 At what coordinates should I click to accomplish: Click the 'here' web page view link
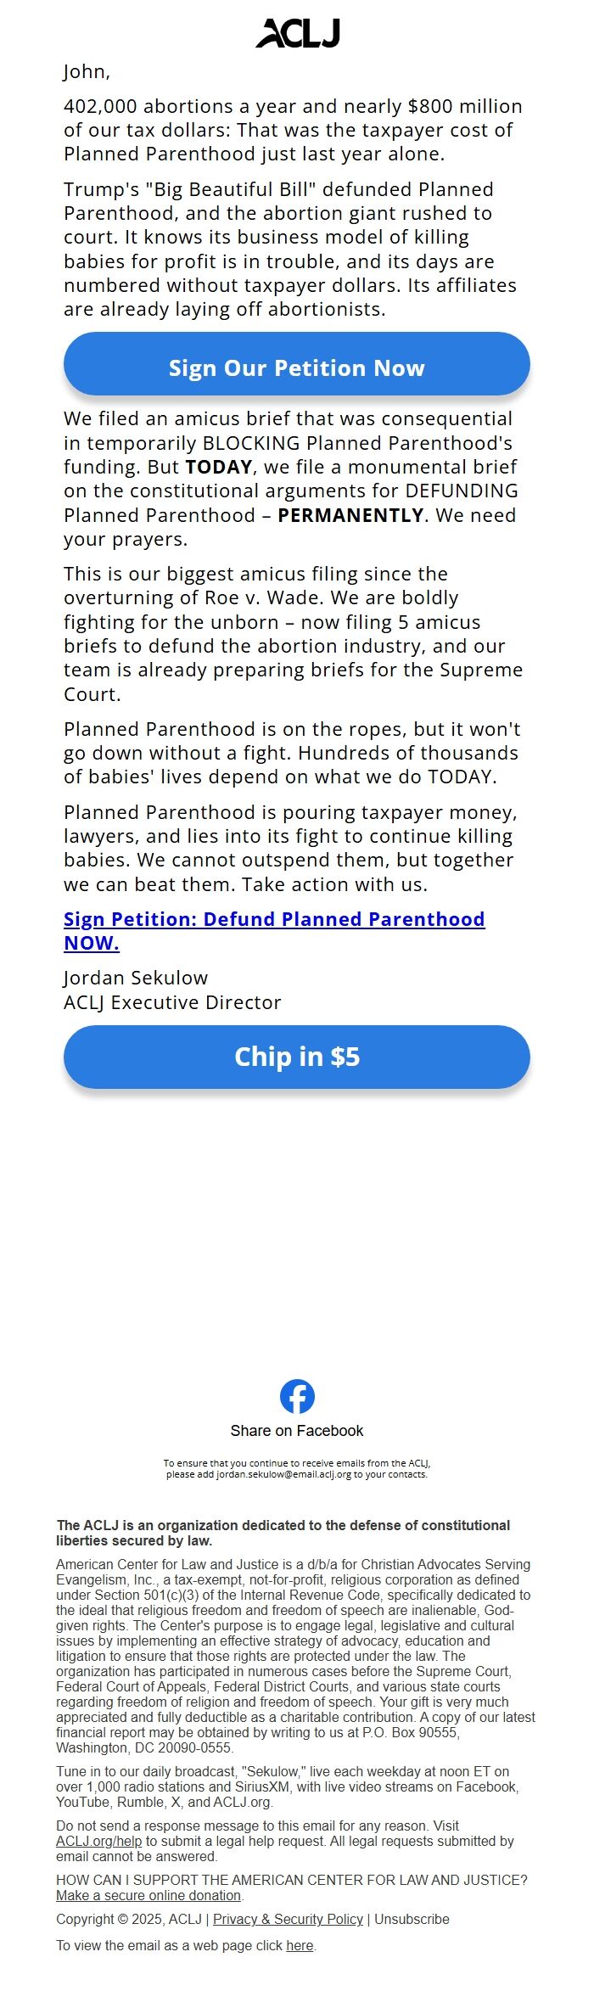tap(300, 1945)
